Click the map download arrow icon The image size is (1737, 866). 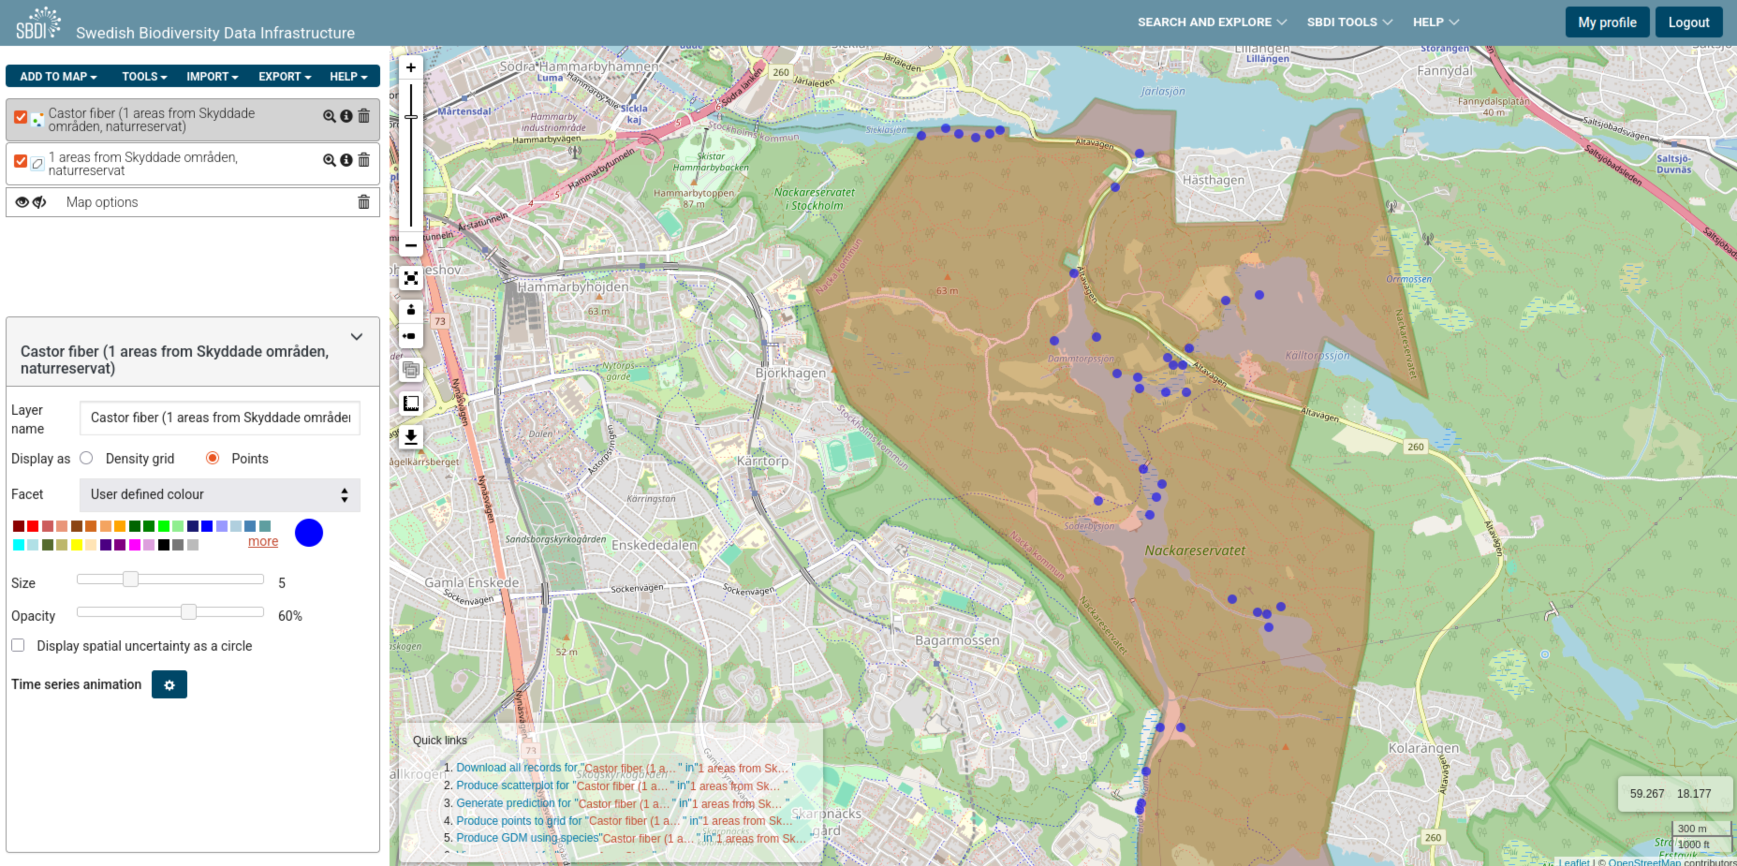(411, 437)
